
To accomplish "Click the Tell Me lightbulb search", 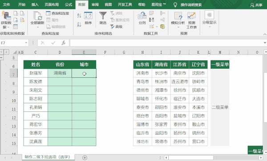I will click(x=175, y=5).
